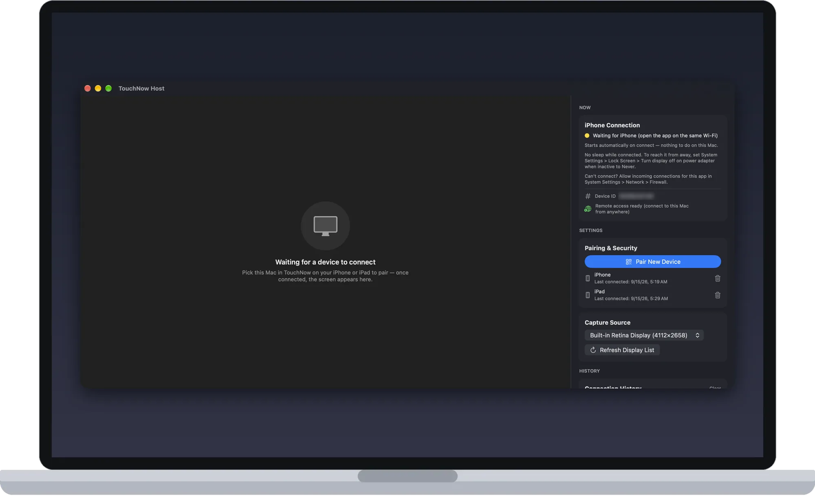
Task: Click the remote access globe icon
Action: [x=588, y=209]
